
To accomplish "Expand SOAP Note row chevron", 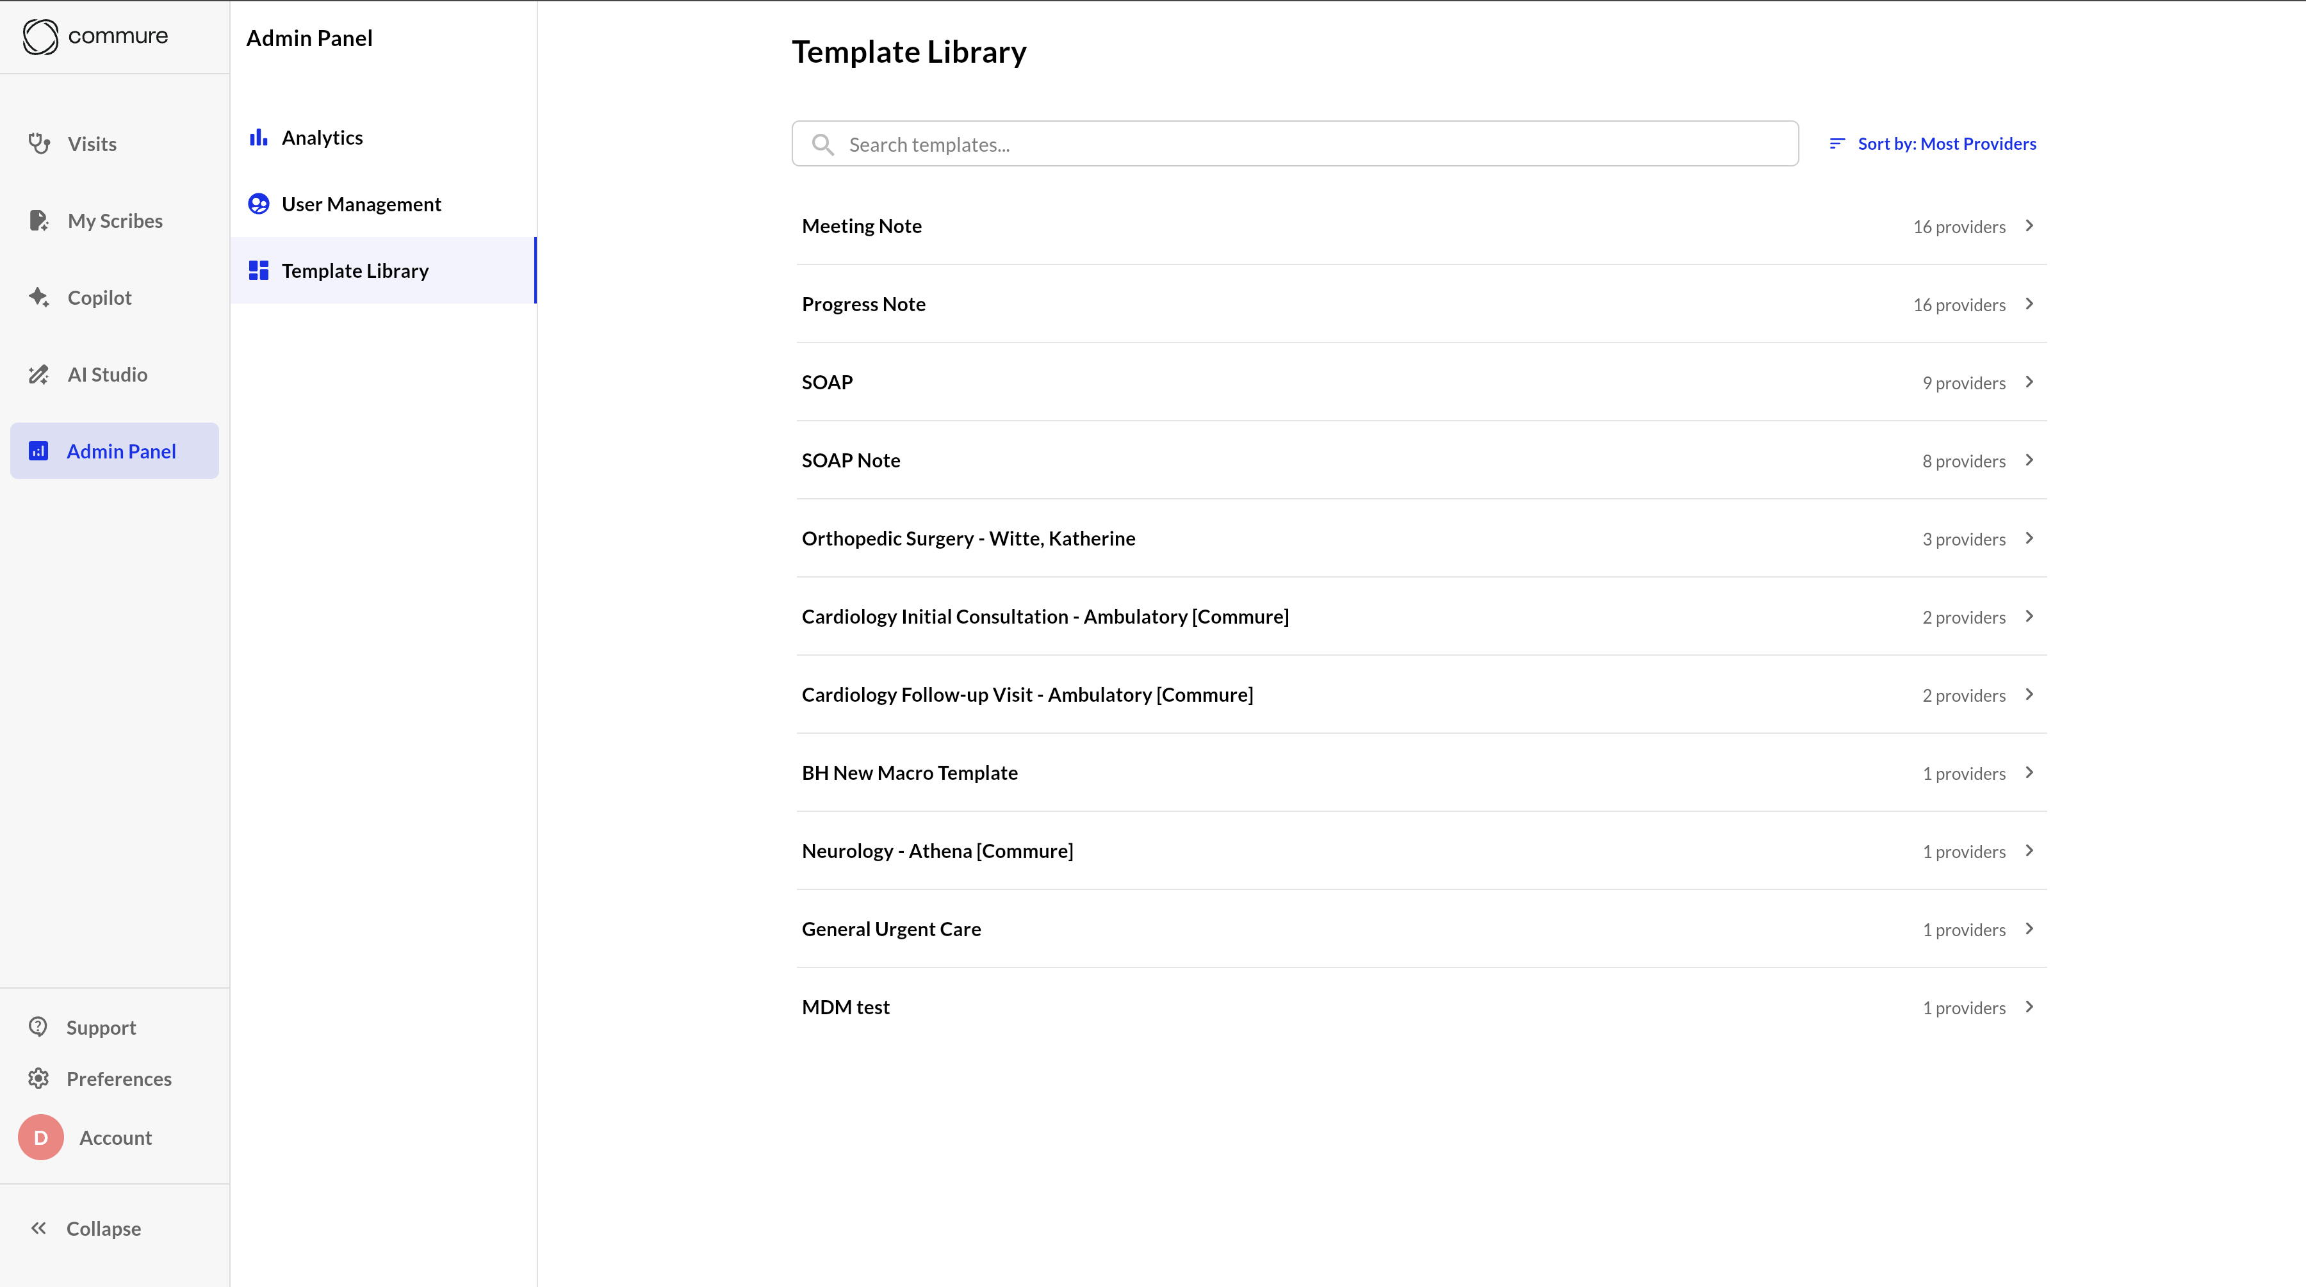I will (2029, 460).
